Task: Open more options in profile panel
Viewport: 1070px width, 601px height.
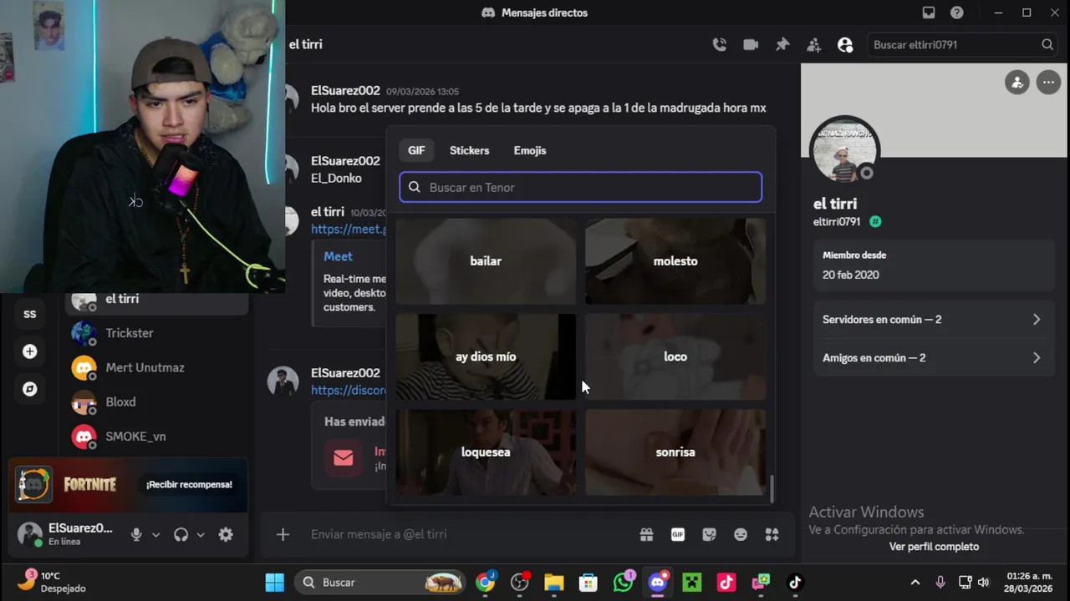Action: click(1048, 83)
